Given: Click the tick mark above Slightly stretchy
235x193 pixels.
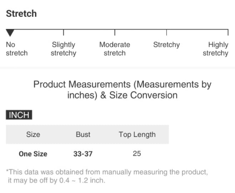Looking at the screenshot, I should [63, 33].
